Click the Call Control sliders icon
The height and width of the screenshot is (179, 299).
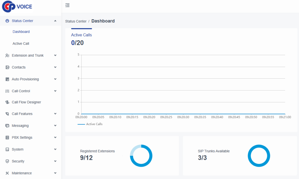7,91
